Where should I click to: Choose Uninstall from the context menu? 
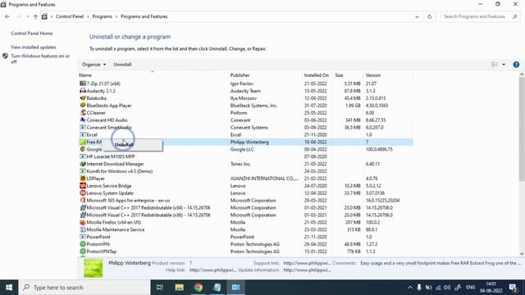coord(132,145)
